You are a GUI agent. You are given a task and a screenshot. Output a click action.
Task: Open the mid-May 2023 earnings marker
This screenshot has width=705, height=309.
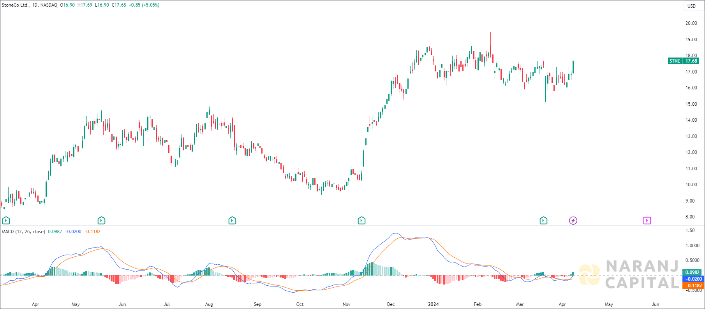coord(101,221)
